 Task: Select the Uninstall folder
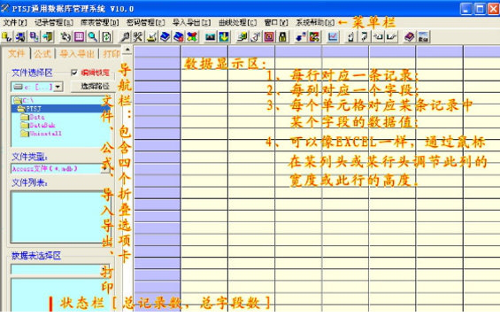(41, 134)
